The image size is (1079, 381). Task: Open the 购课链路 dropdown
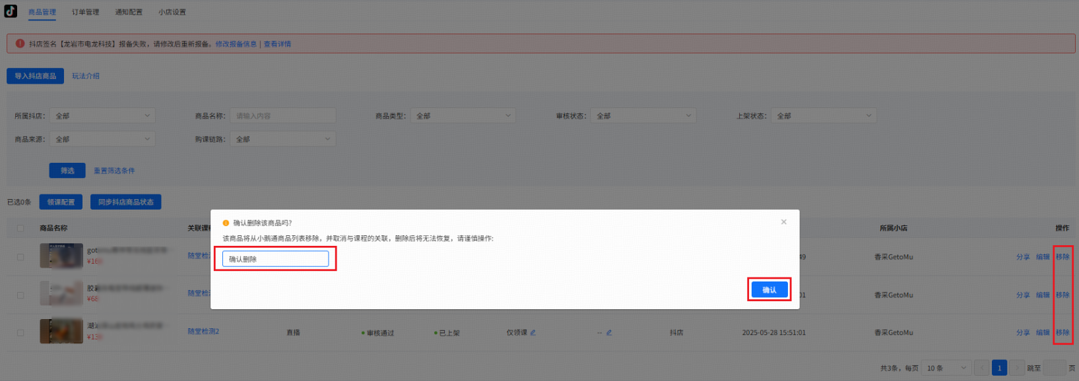click(282, 139)
